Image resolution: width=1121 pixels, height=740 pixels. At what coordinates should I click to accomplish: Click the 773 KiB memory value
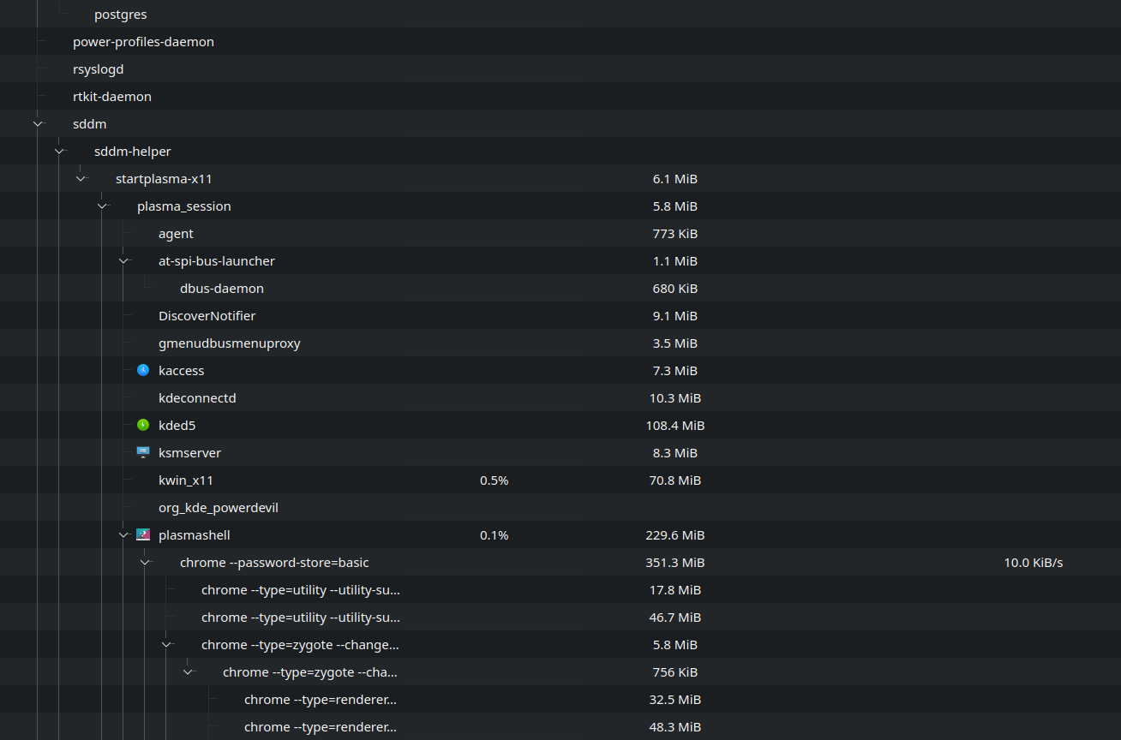click(x=675, y=233)
